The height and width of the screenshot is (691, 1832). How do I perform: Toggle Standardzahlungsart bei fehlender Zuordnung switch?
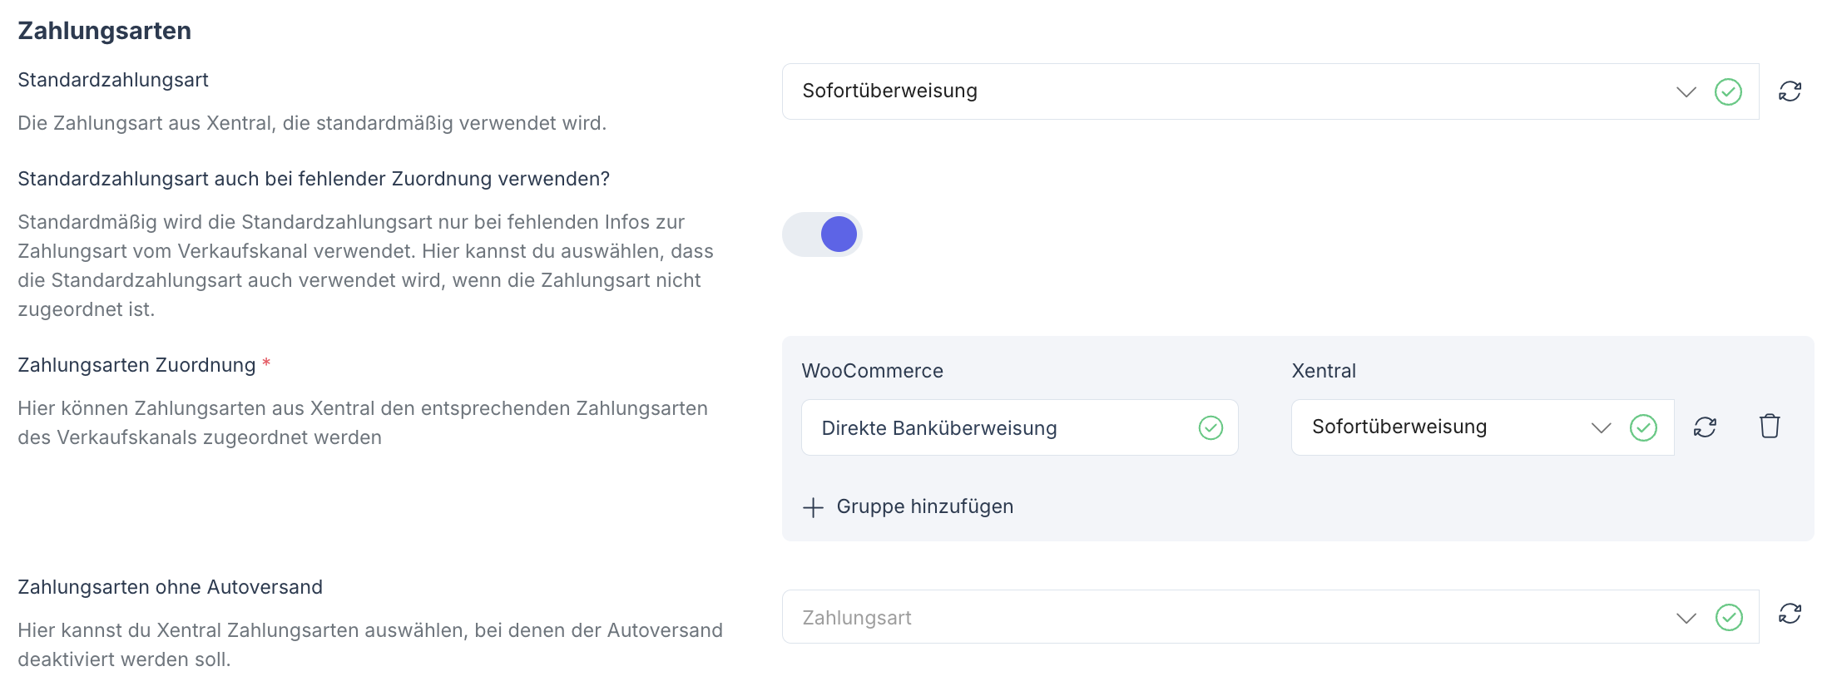(x=822, y=234)
